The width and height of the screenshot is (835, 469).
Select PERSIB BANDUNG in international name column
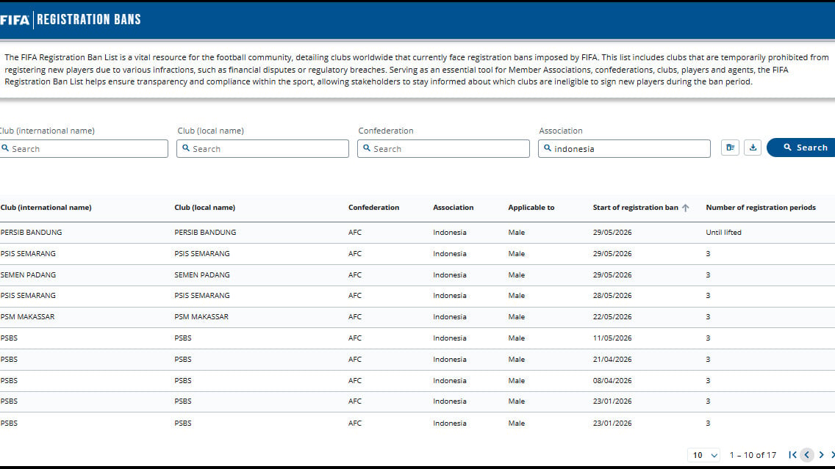point(31,233)
